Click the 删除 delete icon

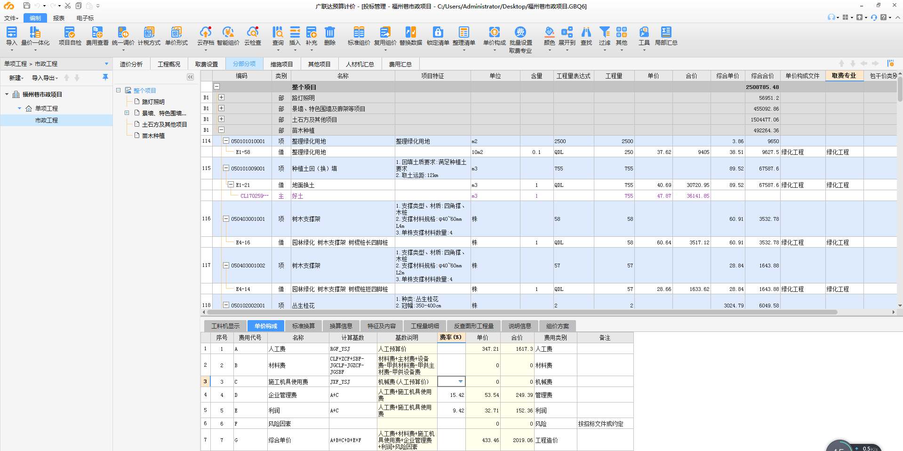click(330, 36)
